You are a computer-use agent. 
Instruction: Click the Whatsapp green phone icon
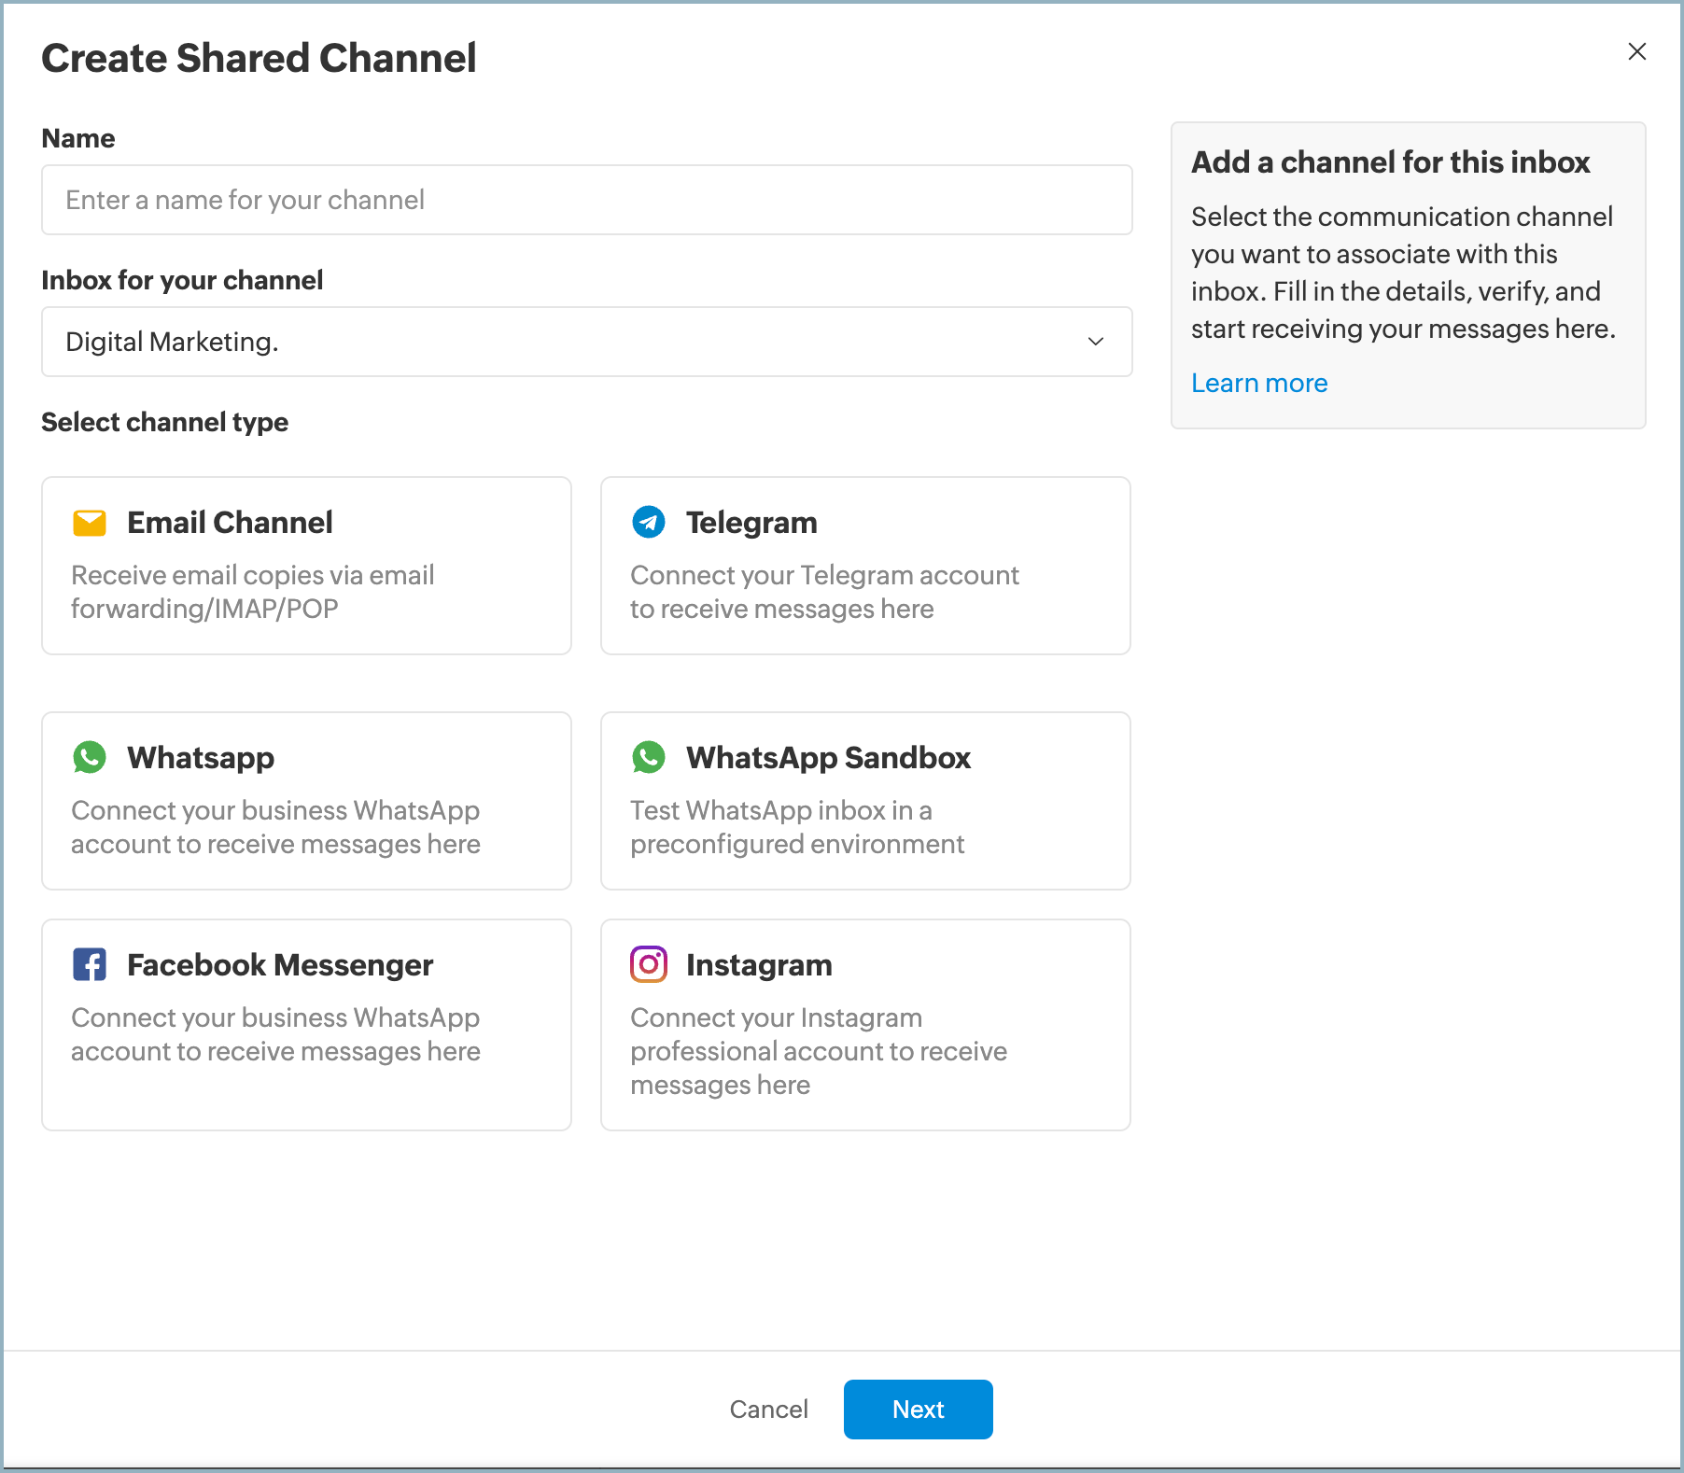pyautogui.click(x=90, y=757)
